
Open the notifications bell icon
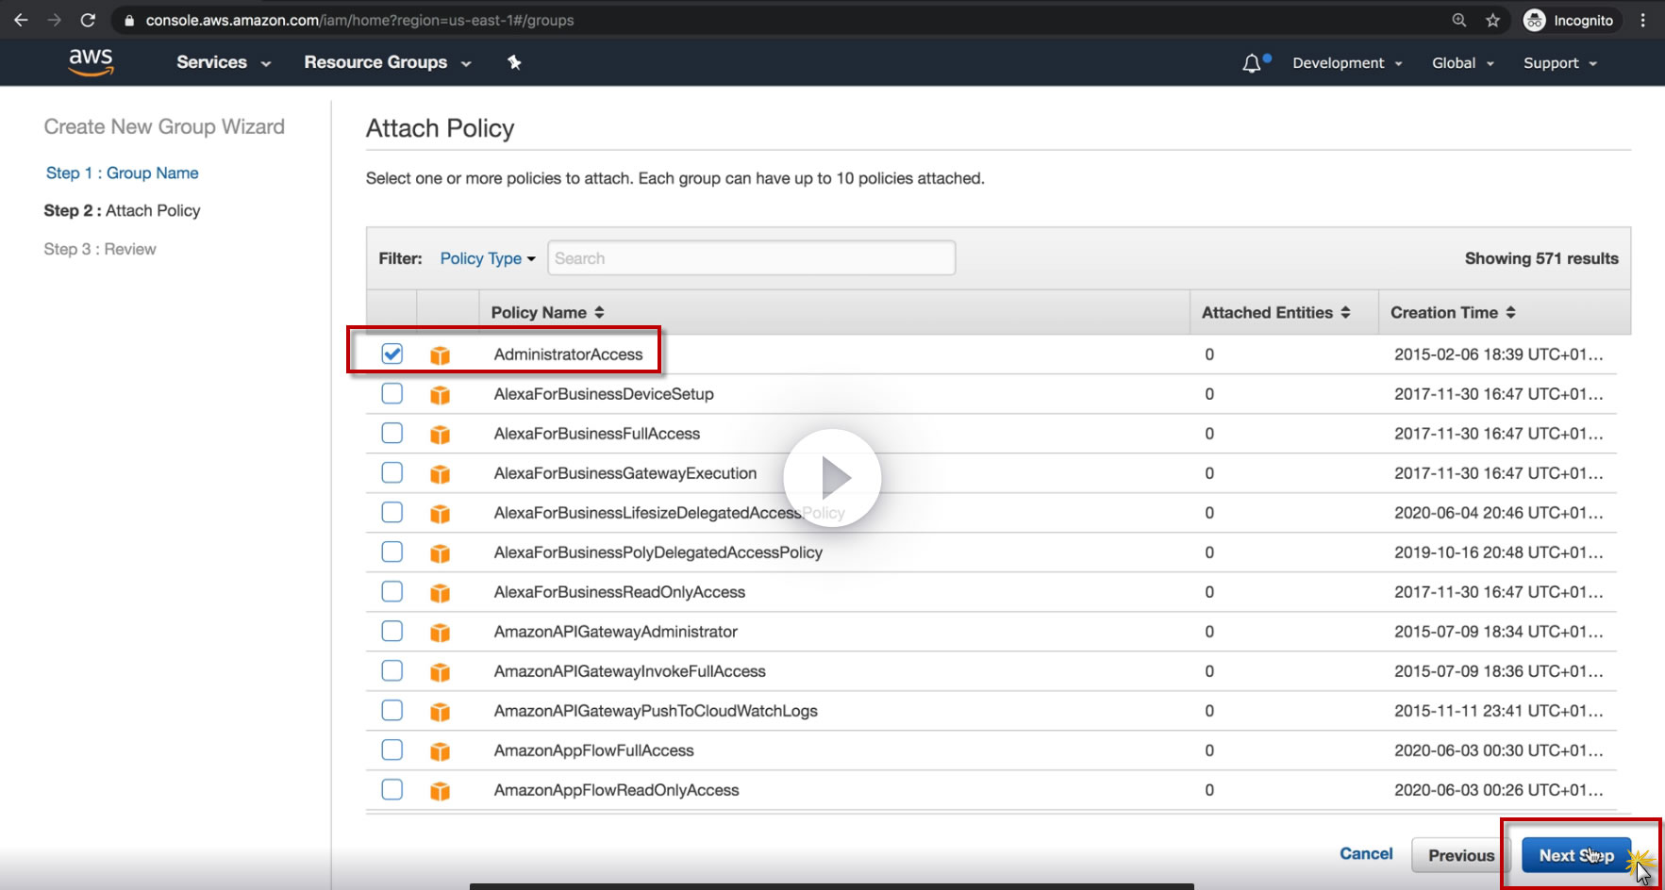1252,63
